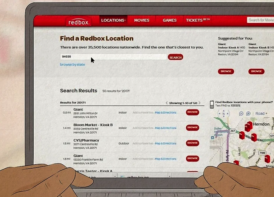
Task: Open Map & Directions for CVS/Pharmacy
Action: coord(166,143)
